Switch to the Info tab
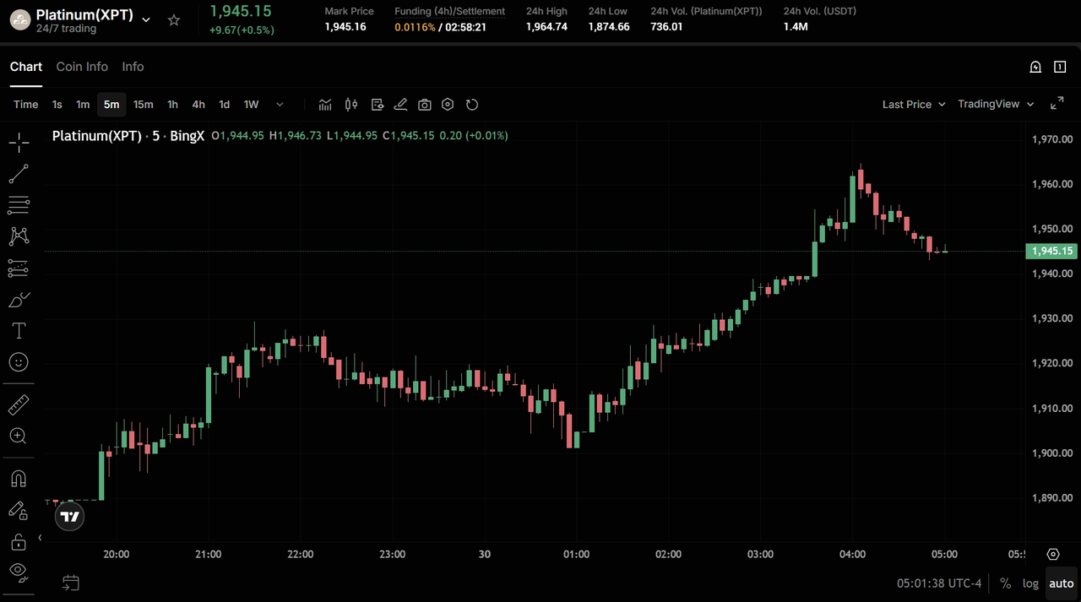The width and height of the screenshot is (1081, 602). coord(133,67)
